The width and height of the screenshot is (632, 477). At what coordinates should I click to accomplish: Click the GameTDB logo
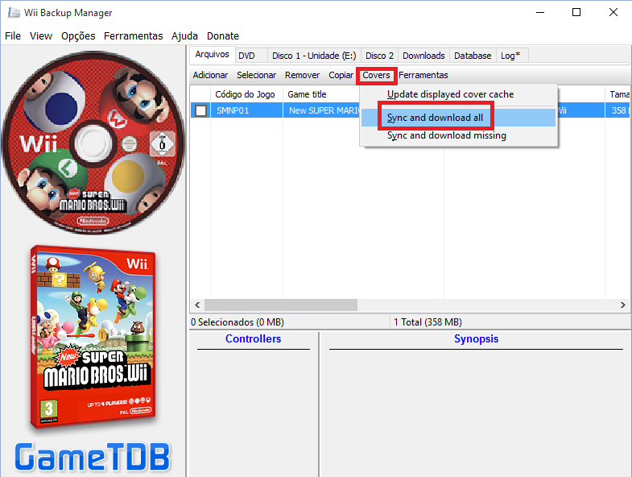point(93,456)
